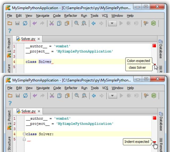Image resolution: width=170 pixels, height=152 pixels.
Task: Click the Node.js icon in top window
Action: click(153, 23)
